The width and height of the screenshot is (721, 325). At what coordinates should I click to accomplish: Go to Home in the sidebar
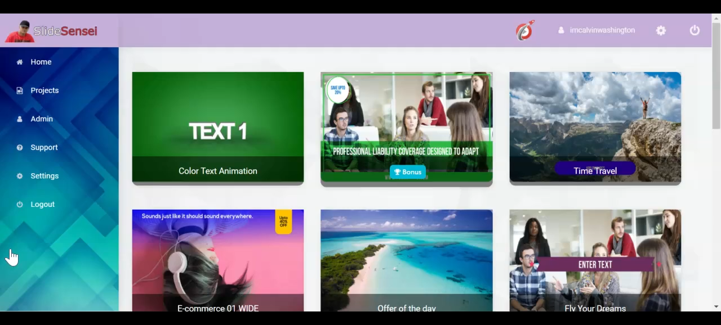[x=41, y=62]
